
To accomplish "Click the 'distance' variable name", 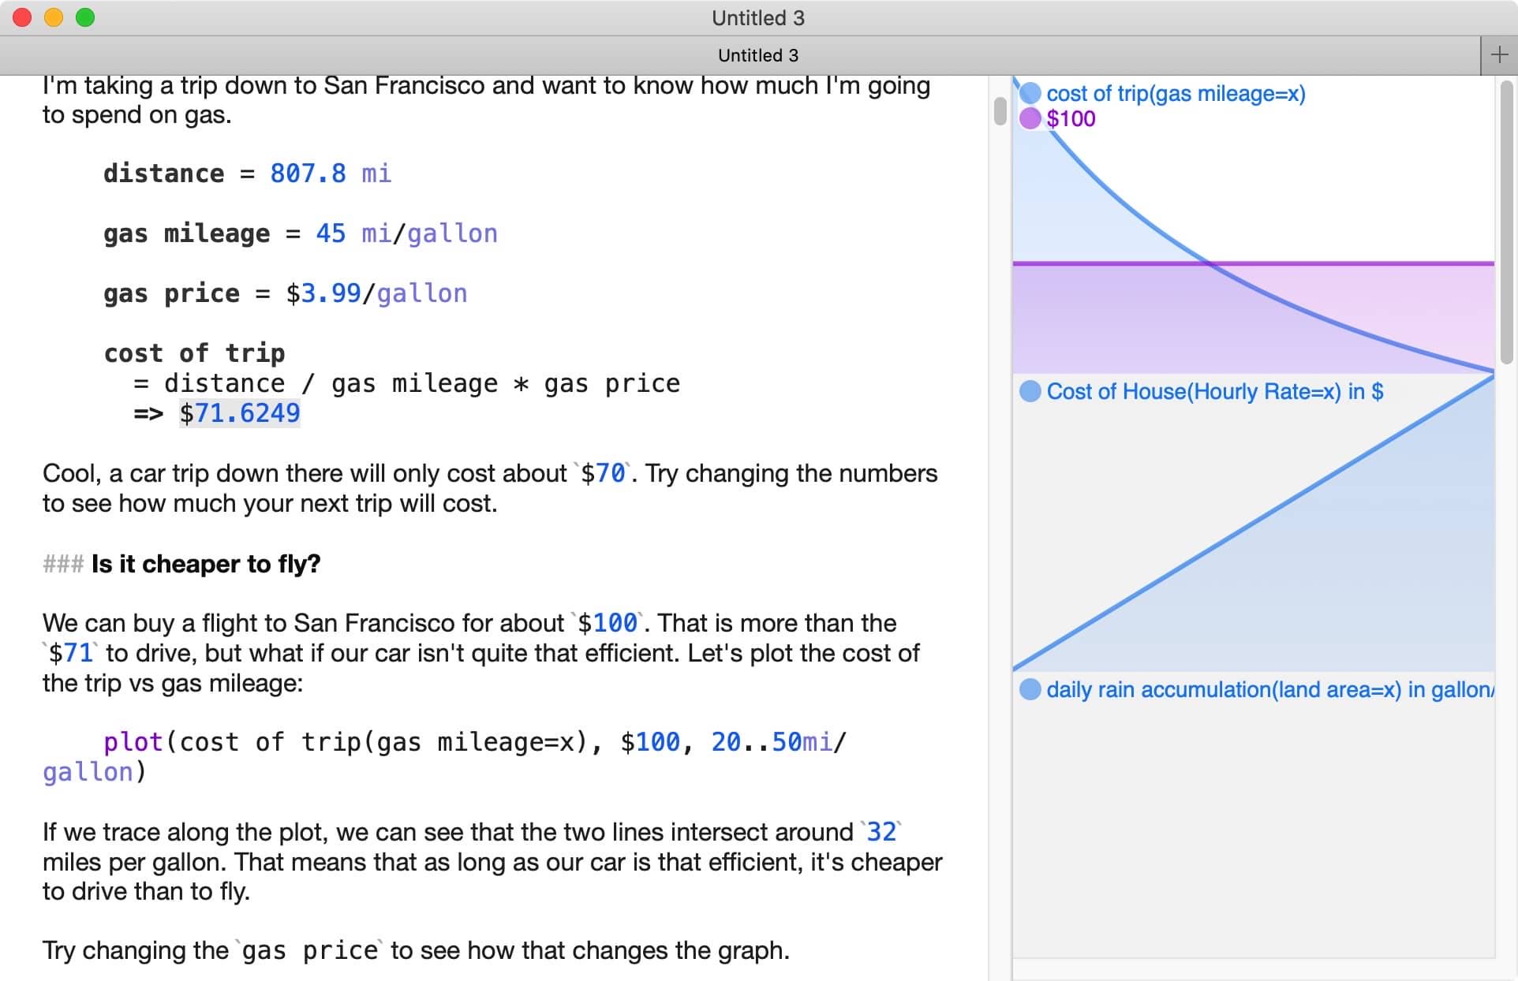I will (164, 173).
